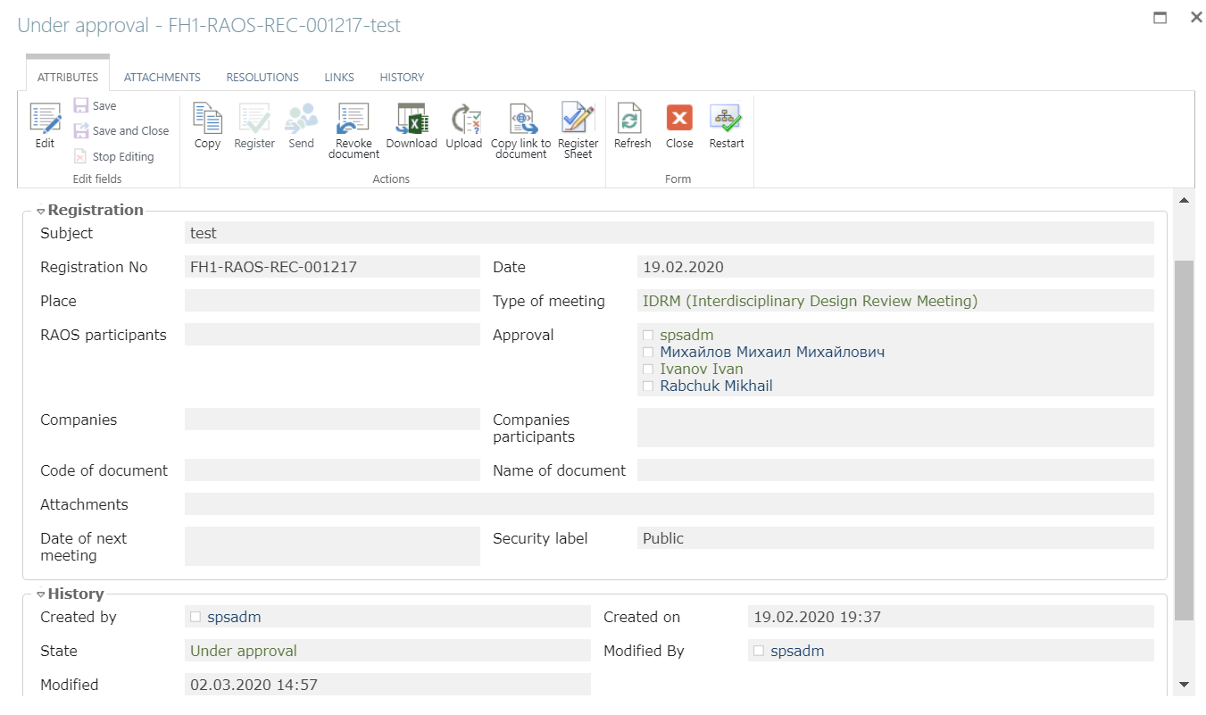Collapse the Registration section

click(41, 211)
